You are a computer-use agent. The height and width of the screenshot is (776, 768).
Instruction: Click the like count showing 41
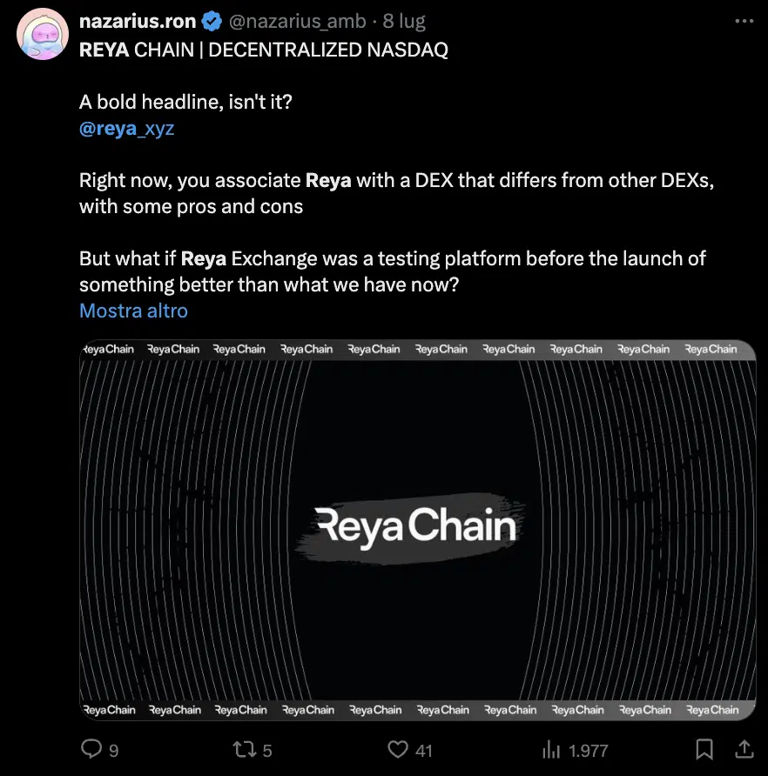pyautogui.click(x=424, y=750)
